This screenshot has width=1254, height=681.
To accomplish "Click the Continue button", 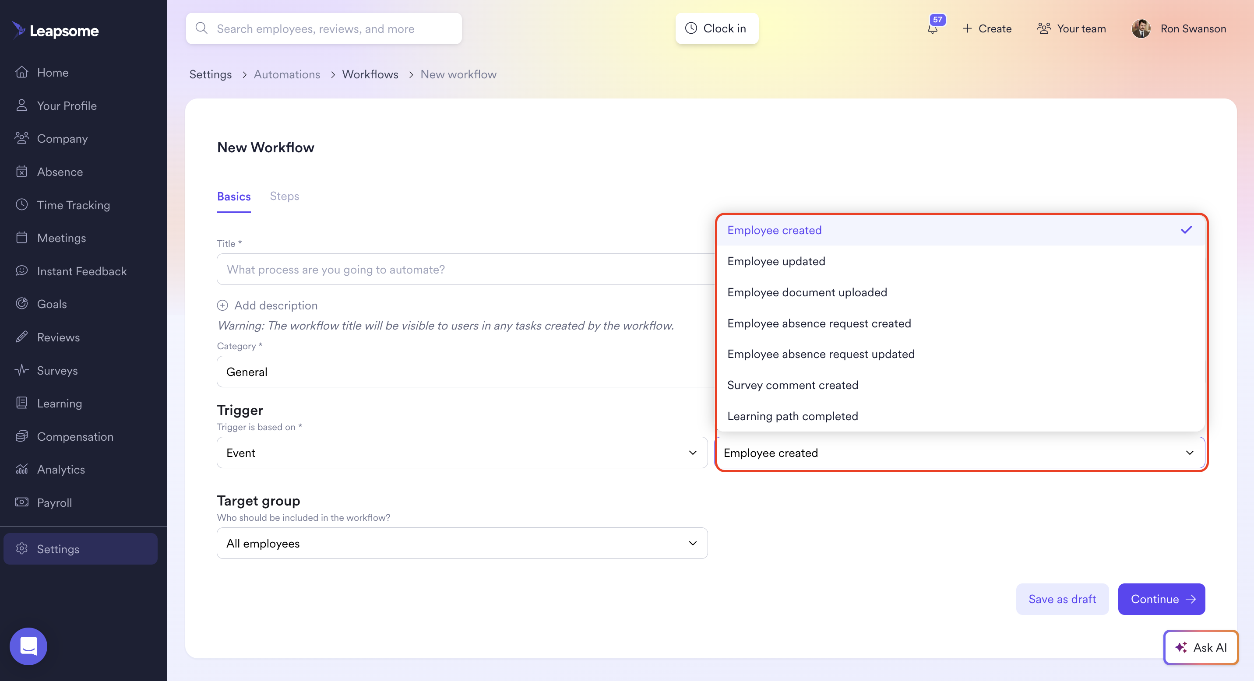I will coord(1162,599).
